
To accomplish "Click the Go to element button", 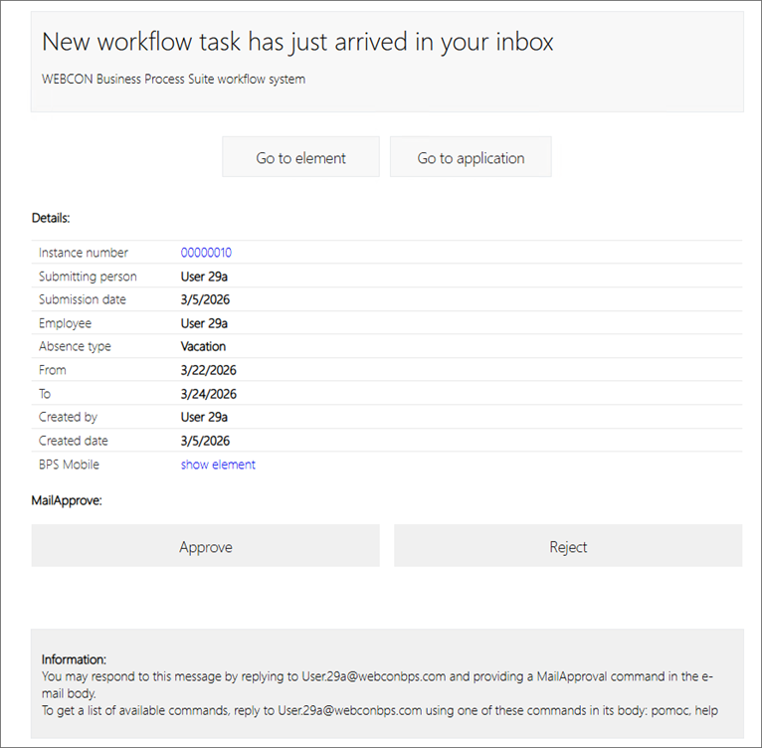I will pos(300,157).
